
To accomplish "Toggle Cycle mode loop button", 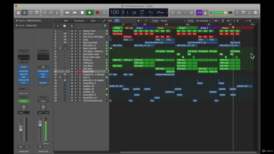I will 104,12.
